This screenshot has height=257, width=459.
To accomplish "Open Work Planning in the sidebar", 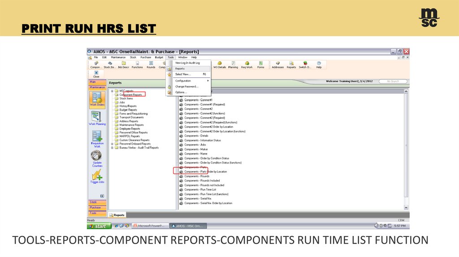I will [x=97, y=118].
